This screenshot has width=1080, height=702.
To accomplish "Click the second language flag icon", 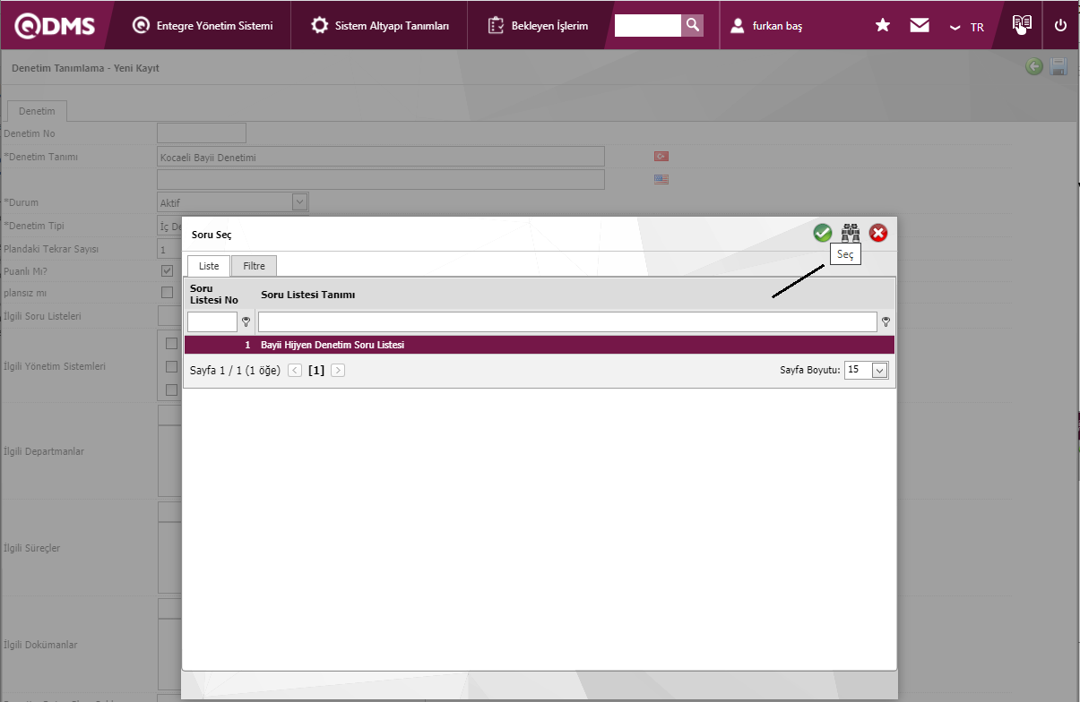I will 661,179.
